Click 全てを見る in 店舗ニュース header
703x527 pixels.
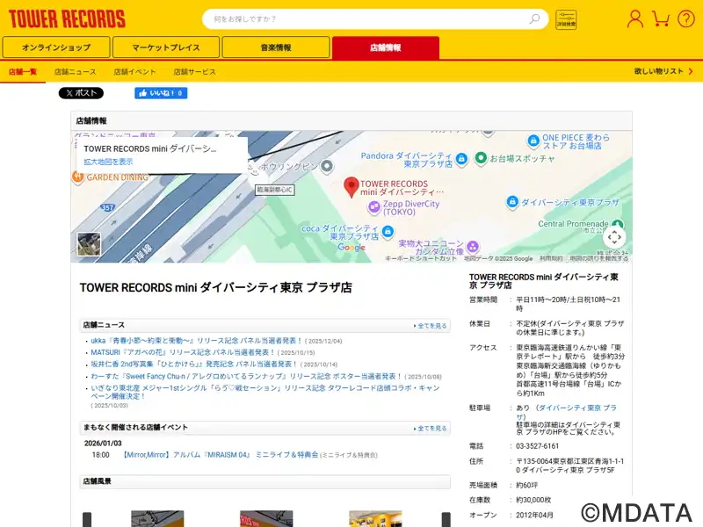point(430,326)
